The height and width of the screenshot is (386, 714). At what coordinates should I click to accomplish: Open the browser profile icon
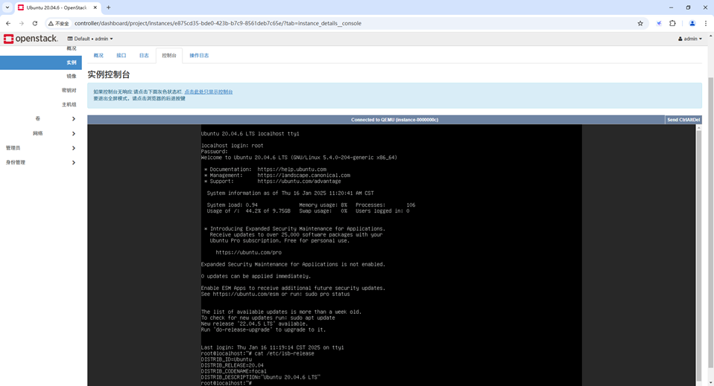[692, 23]
